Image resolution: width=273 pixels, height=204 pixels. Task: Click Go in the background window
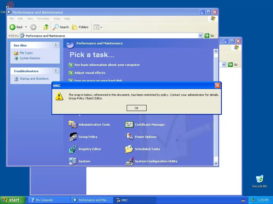pyautogui.click(x=233, y=65)
